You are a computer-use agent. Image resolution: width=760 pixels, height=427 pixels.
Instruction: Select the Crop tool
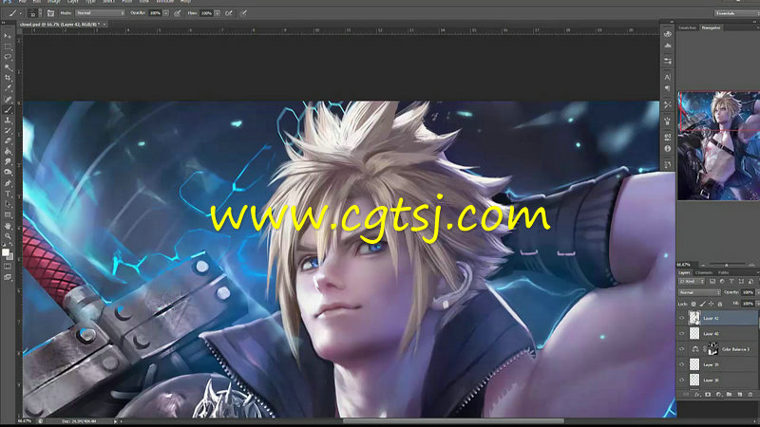coord(8,78)
